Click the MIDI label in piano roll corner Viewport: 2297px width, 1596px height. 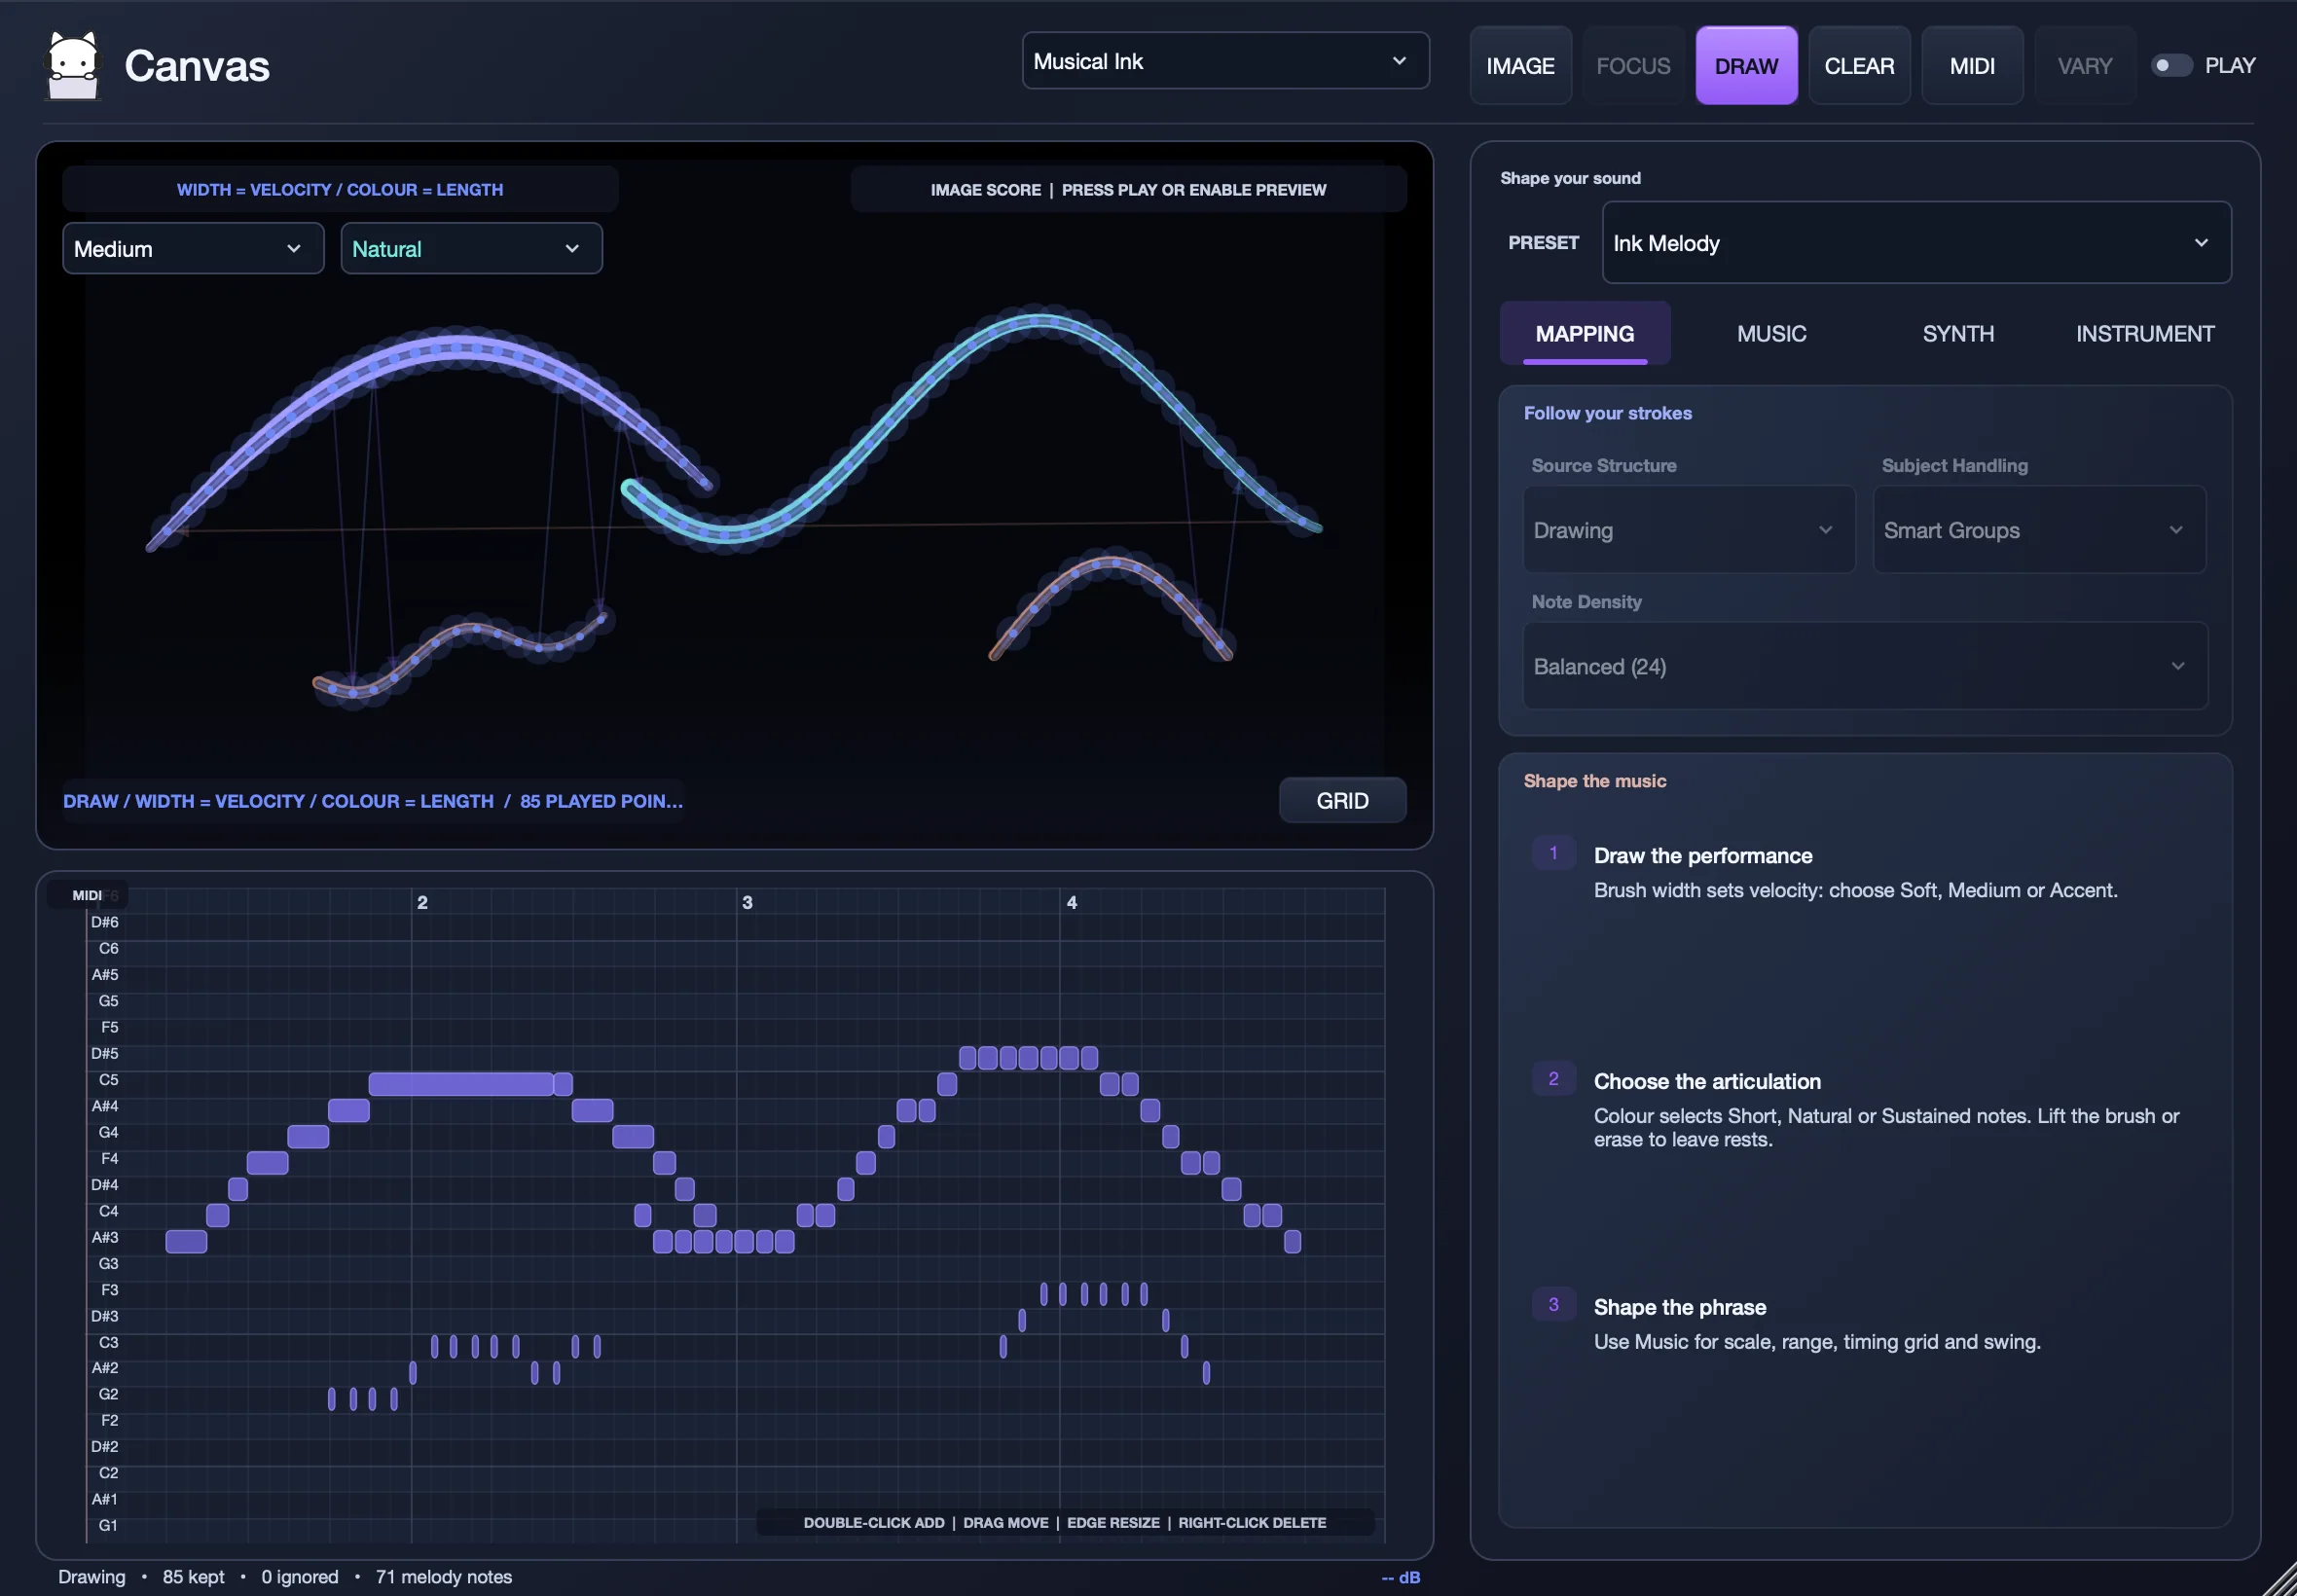click(87, 895)
